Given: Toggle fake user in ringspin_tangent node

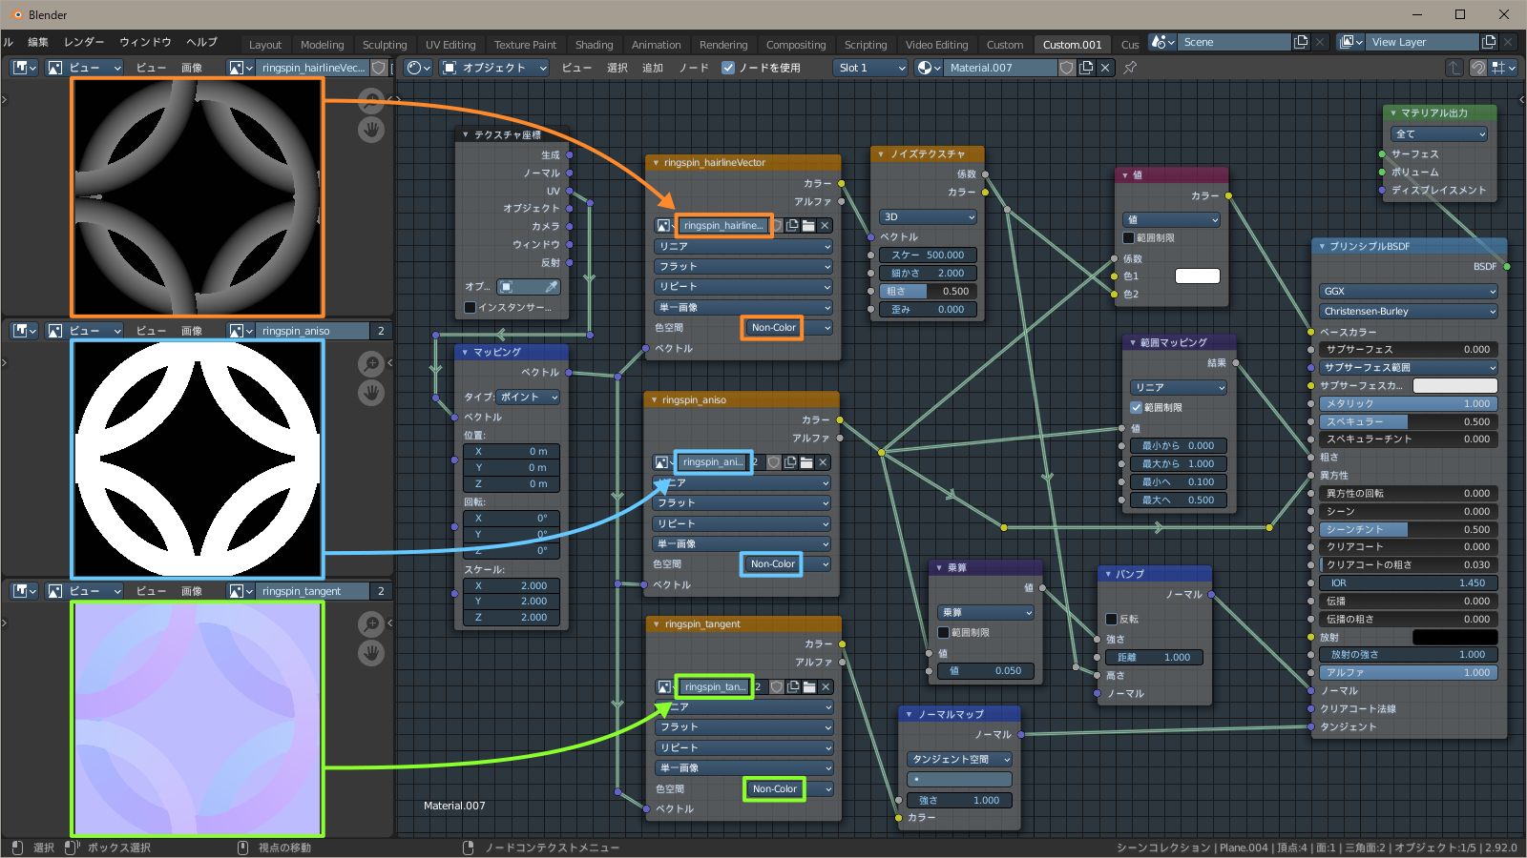Looking at the screenshot, I should coord(777,686).
